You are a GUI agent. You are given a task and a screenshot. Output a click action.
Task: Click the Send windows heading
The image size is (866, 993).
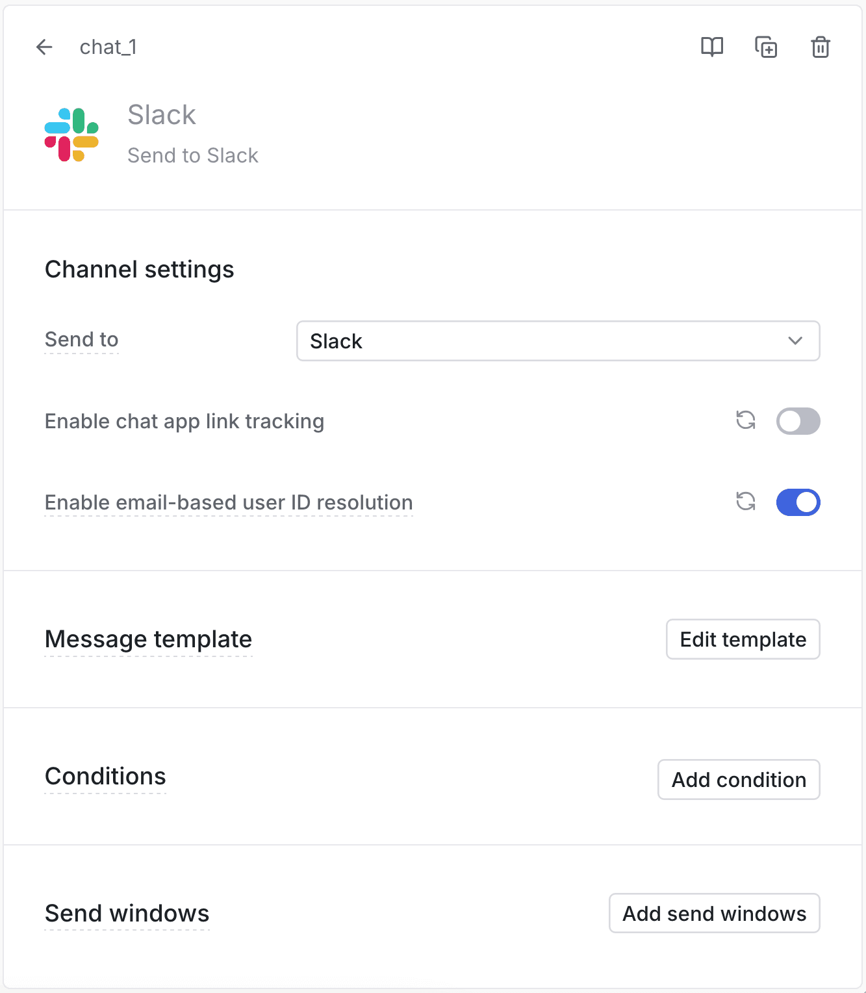pos(127,913)
